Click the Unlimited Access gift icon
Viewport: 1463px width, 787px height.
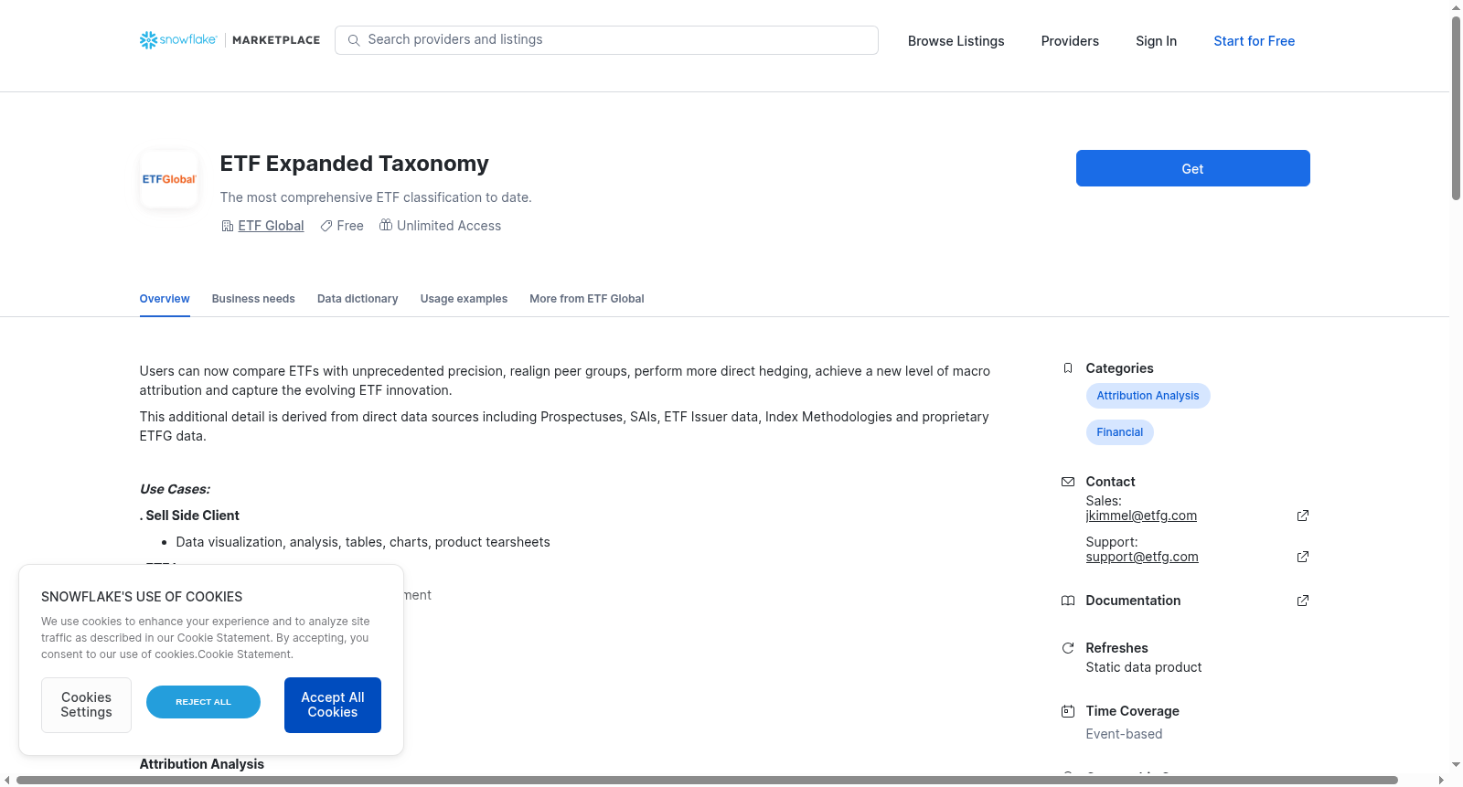click(386, 225)
